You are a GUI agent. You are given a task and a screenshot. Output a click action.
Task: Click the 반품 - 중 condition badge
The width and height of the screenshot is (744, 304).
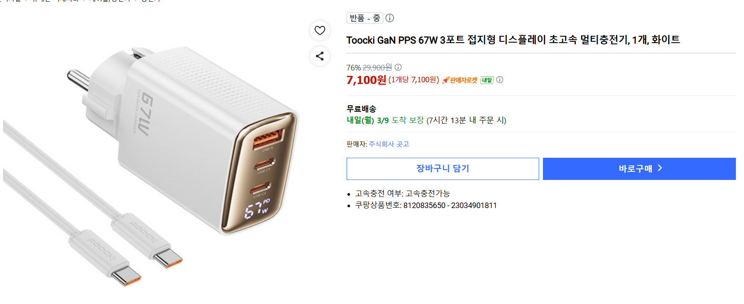click(x=365, y=18)
